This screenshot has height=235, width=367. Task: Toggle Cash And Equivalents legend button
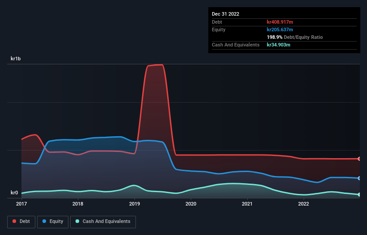(103, 222)
